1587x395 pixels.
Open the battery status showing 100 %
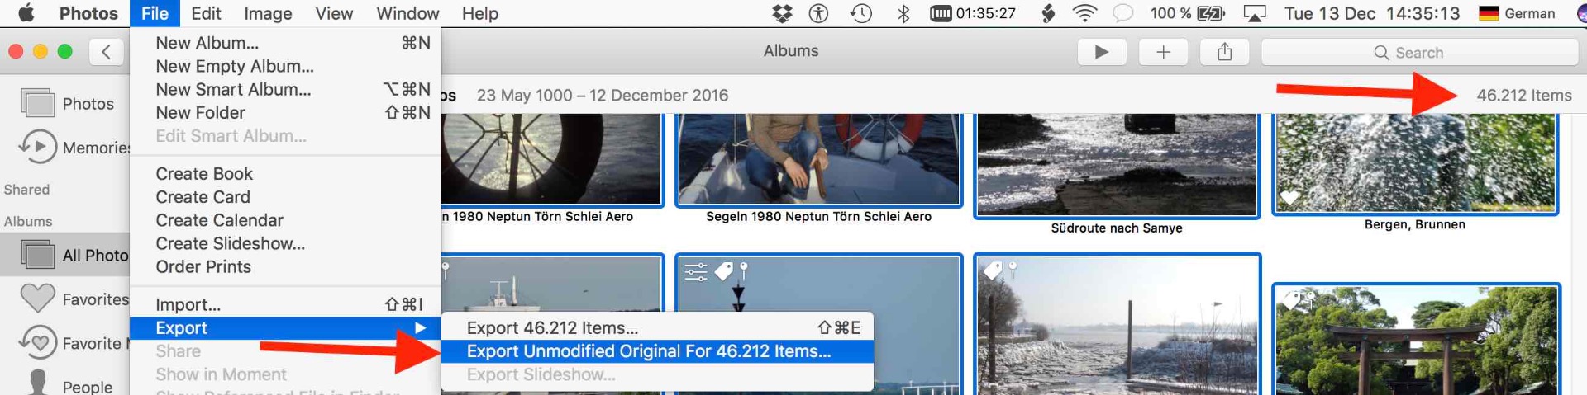(1187, 13)
